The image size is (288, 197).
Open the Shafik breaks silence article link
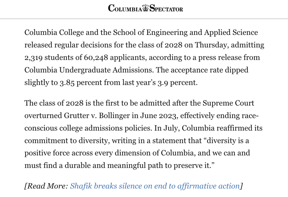[155, 186]
